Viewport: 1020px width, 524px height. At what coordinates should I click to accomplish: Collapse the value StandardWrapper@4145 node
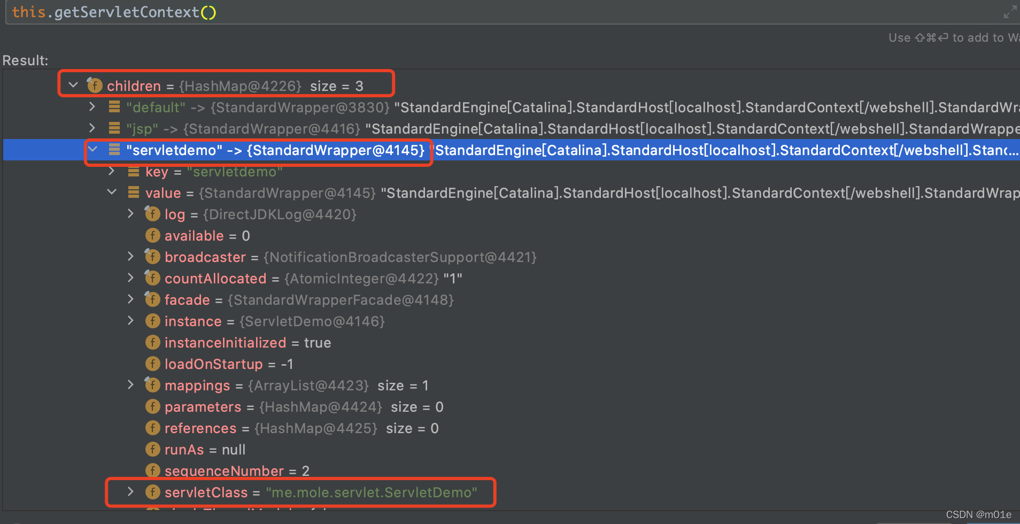[112, 192]
